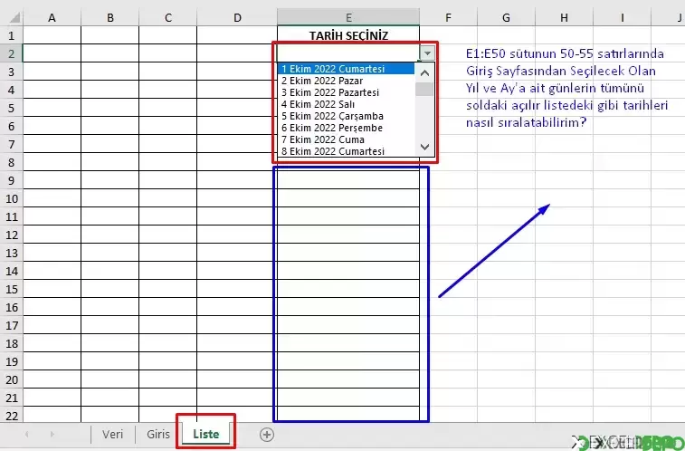Viewport: 685px width, 451px height.
Task: Select row 2 header
Action: (x=12, y=53)
